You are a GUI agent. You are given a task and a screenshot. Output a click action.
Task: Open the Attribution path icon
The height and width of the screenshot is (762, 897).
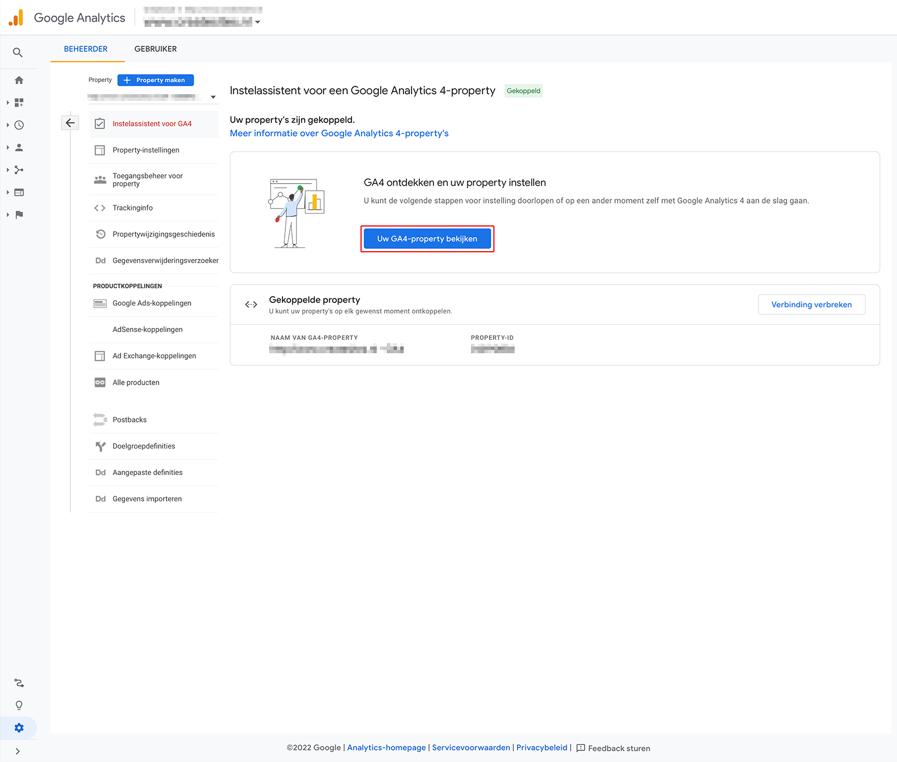click(19, 683)
